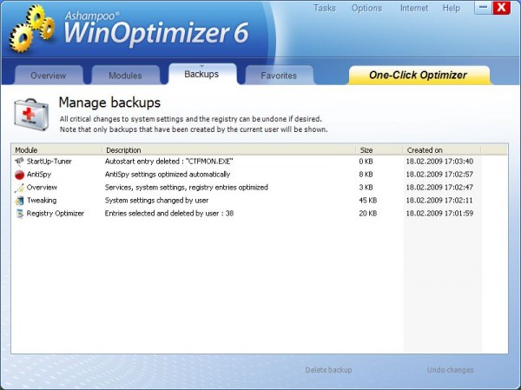Sort list by Created on column header
Screen dimensions: 521x390
click(x=442, y=150)
